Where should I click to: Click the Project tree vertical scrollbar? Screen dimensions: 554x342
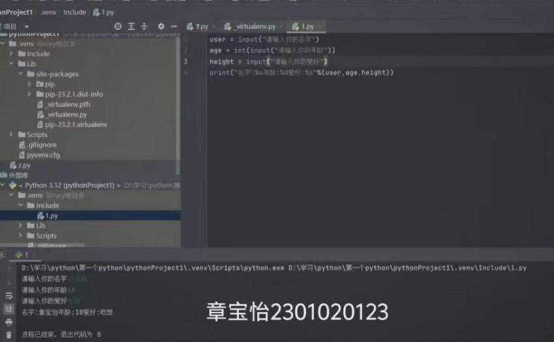click(179, 98)
